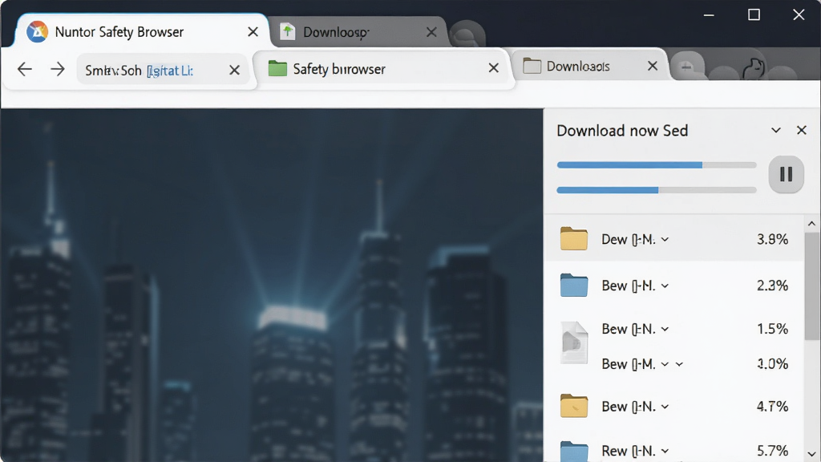Open the chevron menu in the 2.3% Bew row
Image resolution: width=821 pixels, height=462 pixels.
[x=665, y=286]
